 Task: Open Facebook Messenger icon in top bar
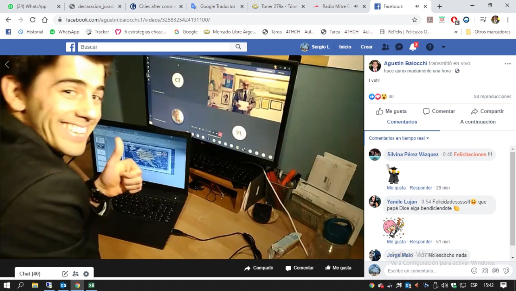point(399,47)
